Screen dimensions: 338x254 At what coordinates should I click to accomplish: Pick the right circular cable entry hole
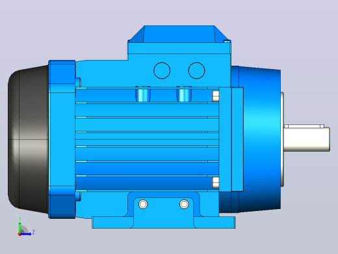pyautogui.click(x=196, y=70)
